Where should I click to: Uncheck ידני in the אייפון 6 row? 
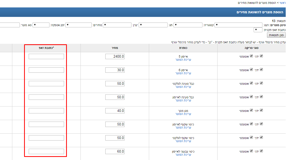tap(261, 69)
